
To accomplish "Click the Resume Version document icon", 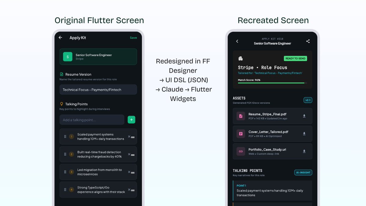I will [62, 74].
